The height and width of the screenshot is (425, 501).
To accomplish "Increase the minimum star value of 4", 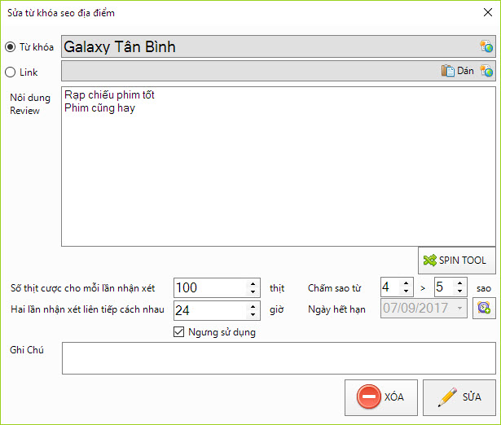I will point(407,283).
